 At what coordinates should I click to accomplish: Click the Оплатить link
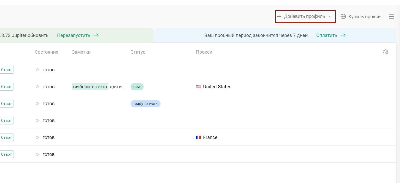pos(327,35)
